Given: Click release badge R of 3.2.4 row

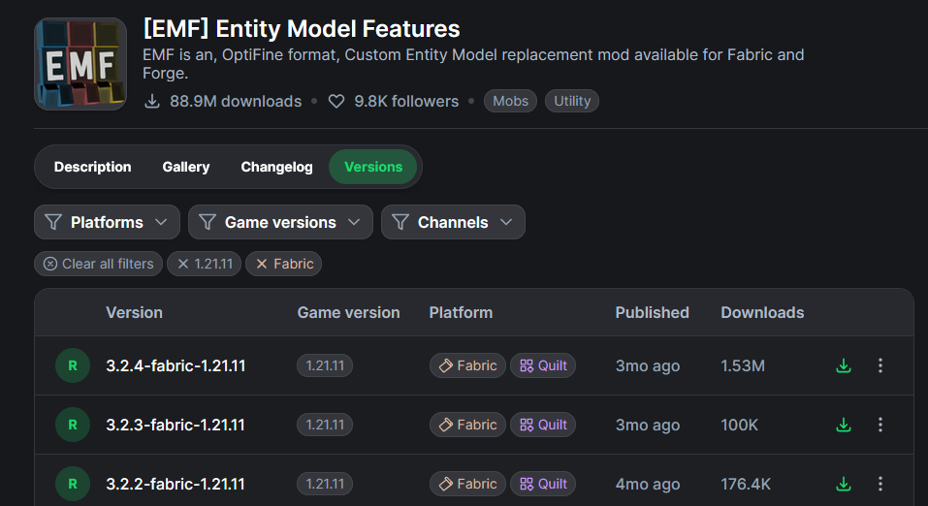Looking at the screenshot, I should pyautogui.click(x=73, y=365).
